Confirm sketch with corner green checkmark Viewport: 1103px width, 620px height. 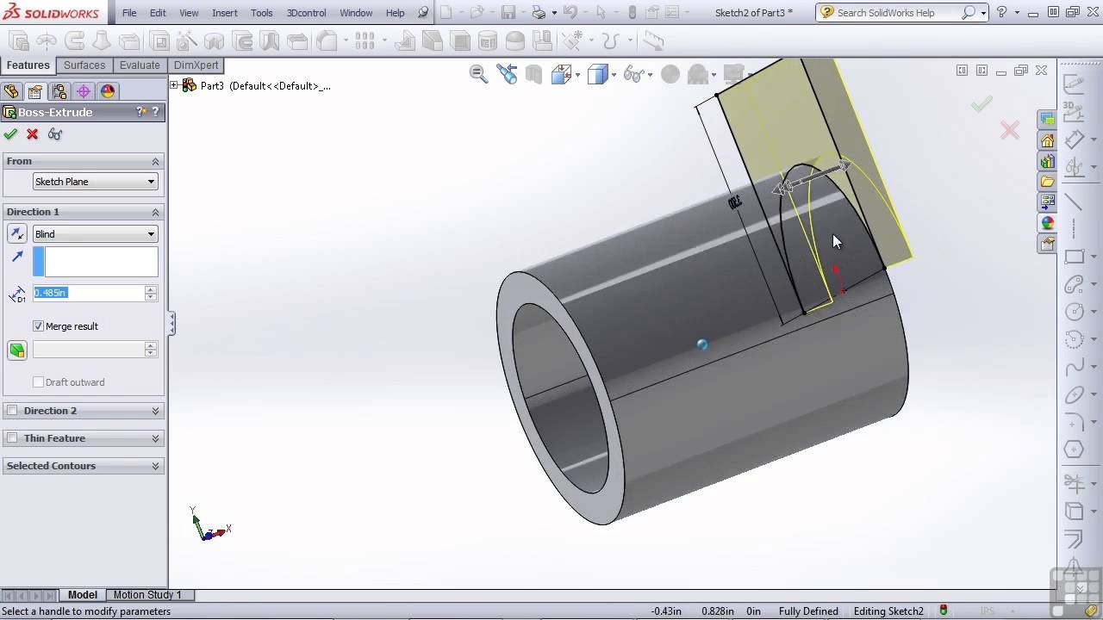pos(981,104)
